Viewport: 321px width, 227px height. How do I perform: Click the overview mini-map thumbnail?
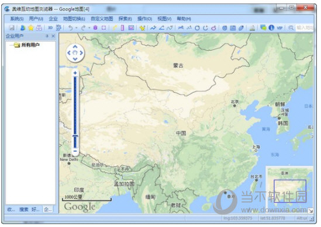pos(289,190)
